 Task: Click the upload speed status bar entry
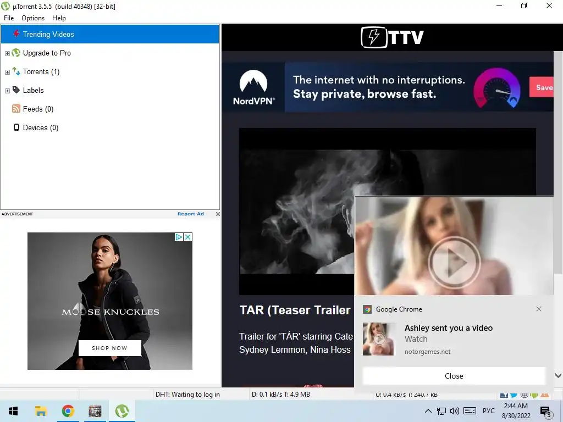[406, 395]
